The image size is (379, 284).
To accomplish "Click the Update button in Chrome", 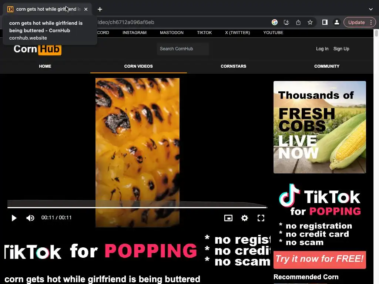I will click(x=356, y=22).
